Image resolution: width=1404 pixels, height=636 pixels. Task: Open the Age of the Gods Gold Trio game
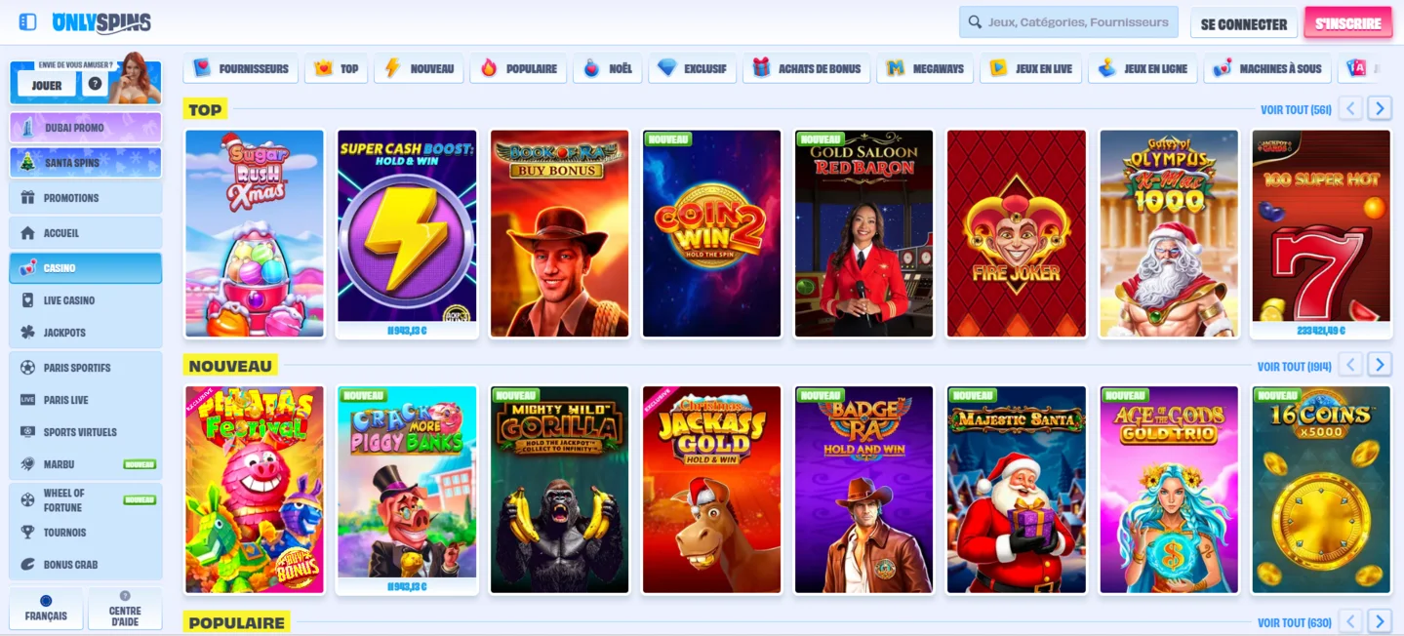tap(1169, 490)
